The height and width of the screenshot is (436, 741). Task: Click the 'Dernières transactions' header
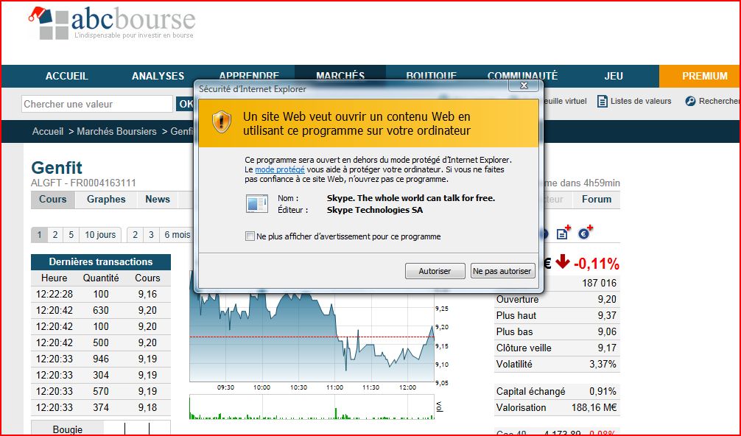pyautogui.click(x=101, y=261)
